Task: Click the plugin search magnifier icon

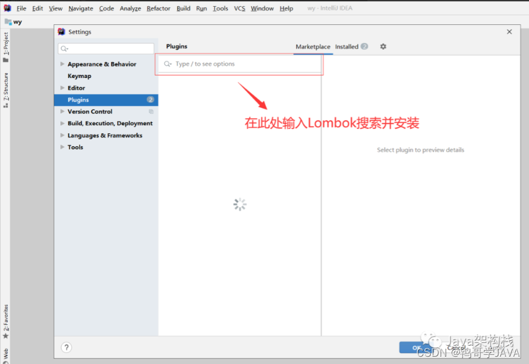Action: coord(168,64)
